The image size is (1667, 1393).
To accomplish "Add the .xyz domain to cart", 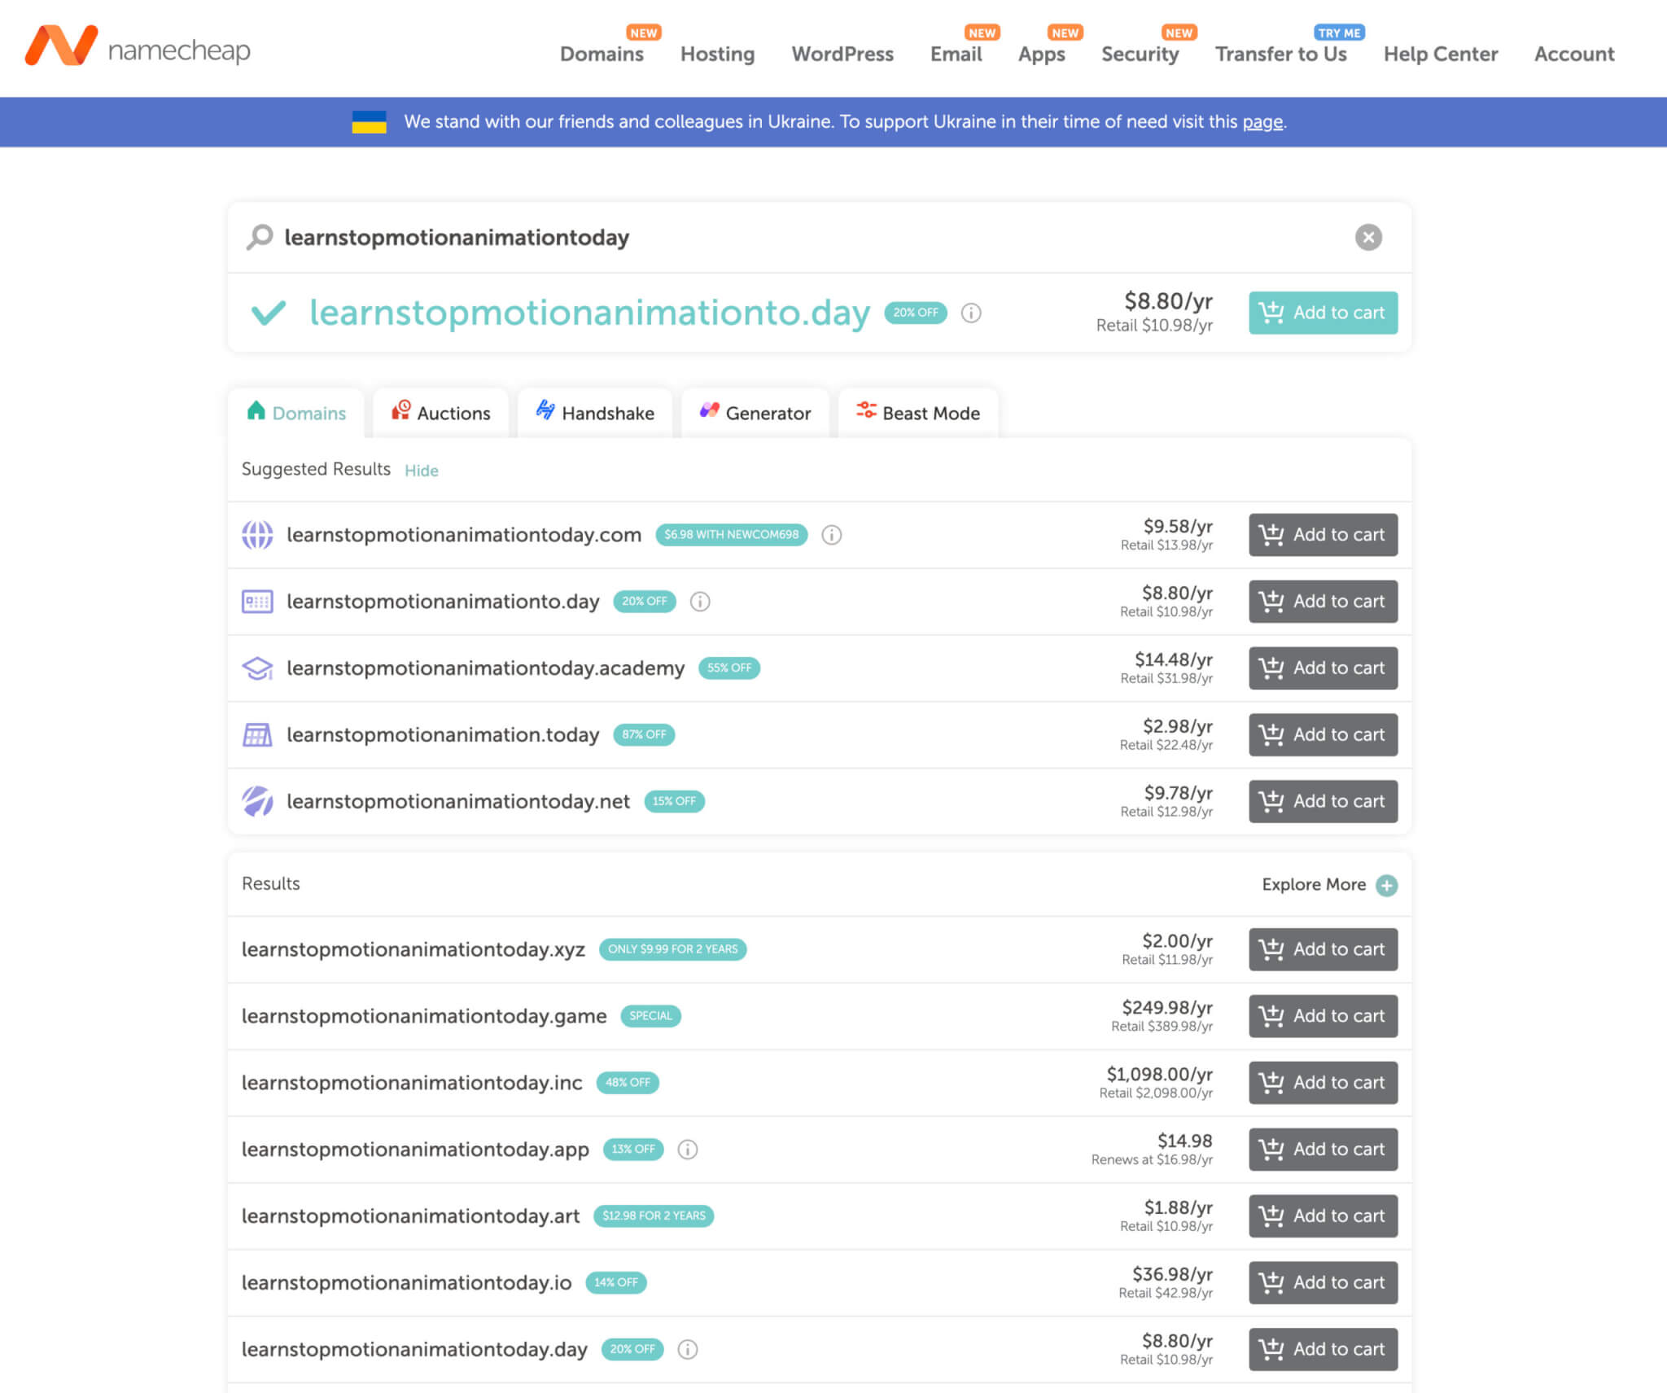I will coord(1323,949).
